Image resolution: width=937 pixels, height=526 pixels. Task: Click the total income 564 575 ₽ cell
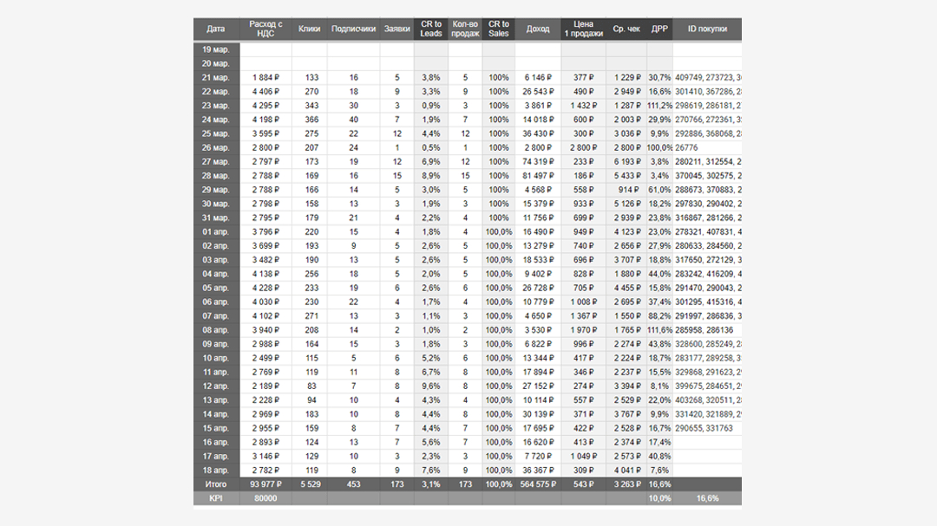point(538,484)
